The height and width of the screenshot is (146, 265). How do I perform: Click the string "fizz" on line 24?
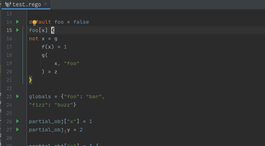38,105
